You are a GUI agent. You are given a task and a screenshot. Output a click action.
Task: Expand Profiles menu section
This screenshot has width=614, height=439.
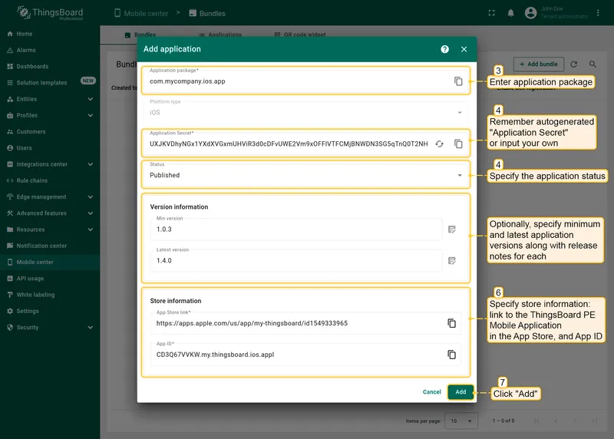click(50, 116)
